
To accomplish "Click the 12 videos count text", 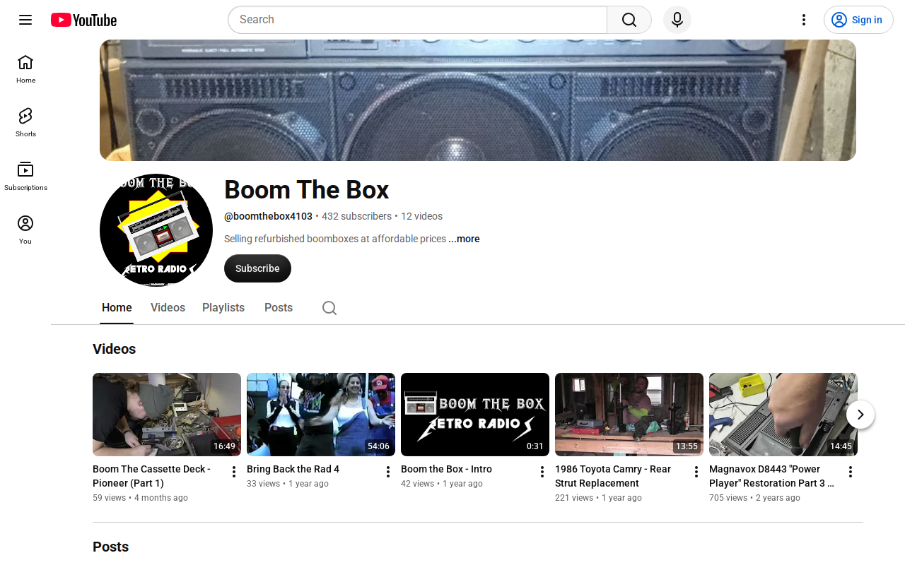I will point(421,216).
